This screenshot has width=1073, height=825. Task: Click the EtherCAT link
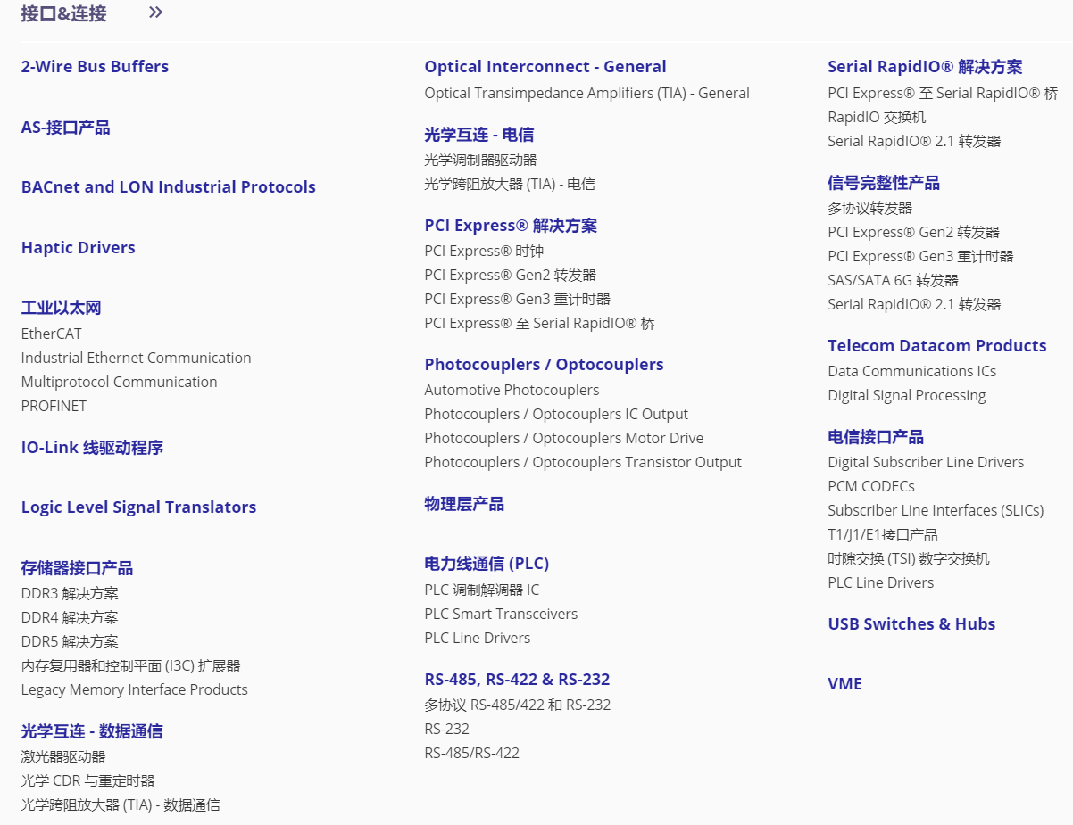point(52,334)
